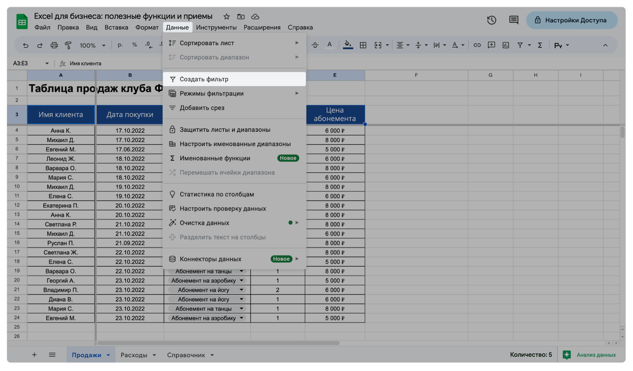Open Сортировать лист submenu
The image size is (633, 371).
pyautogui.click(x=234, y=43)
